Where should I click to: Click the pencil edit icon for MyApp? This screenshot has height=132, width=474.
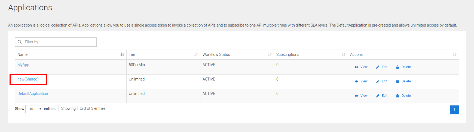tap(378, 67)
